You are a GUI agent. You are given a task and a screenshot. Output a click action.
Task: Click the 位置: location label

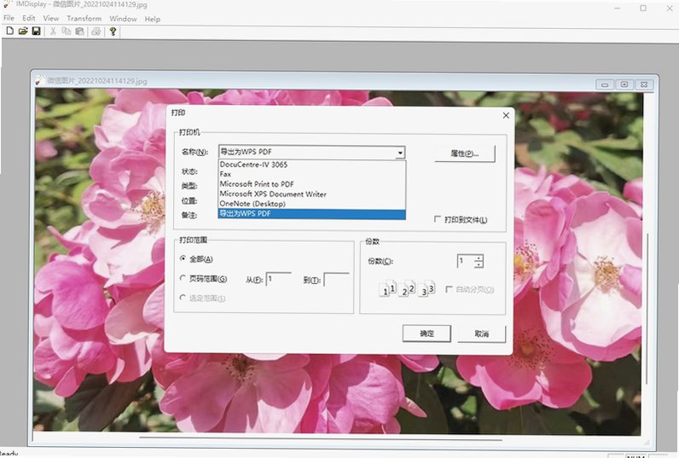pyautogui.click(x=189, y=201)
